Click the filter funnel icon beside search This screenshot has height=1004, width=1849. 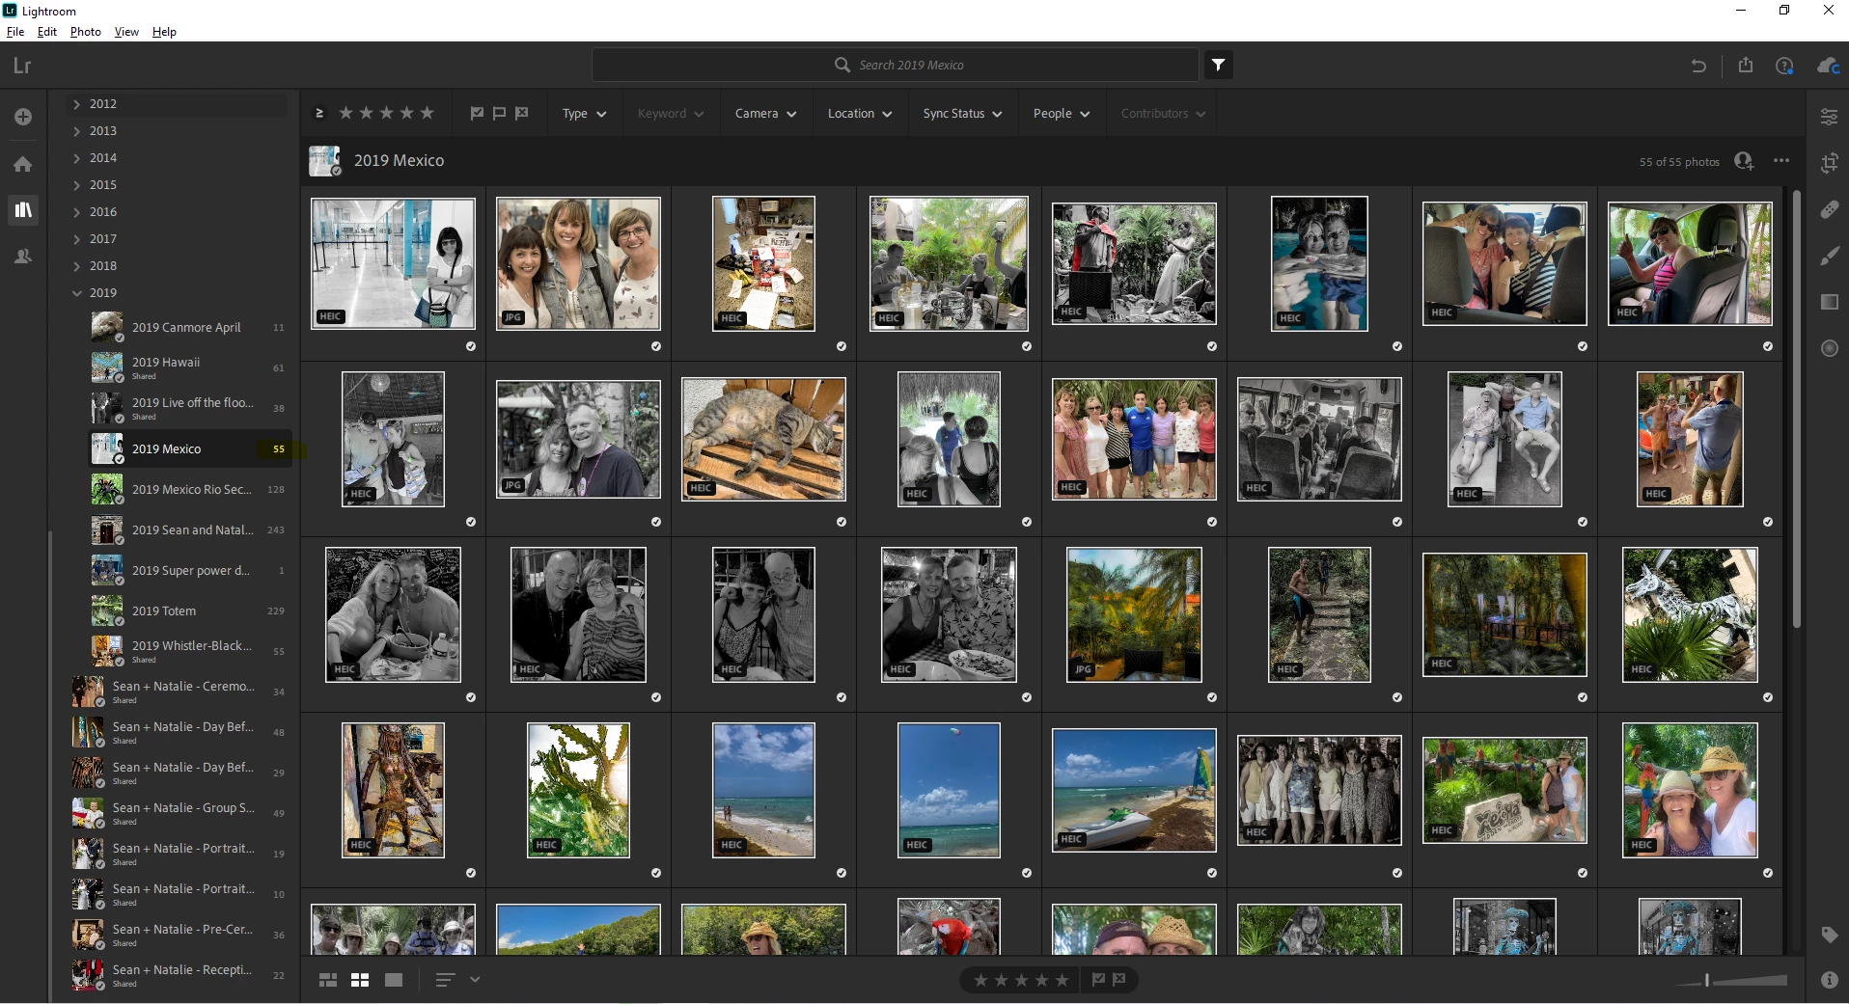[x=1219, y=65]
